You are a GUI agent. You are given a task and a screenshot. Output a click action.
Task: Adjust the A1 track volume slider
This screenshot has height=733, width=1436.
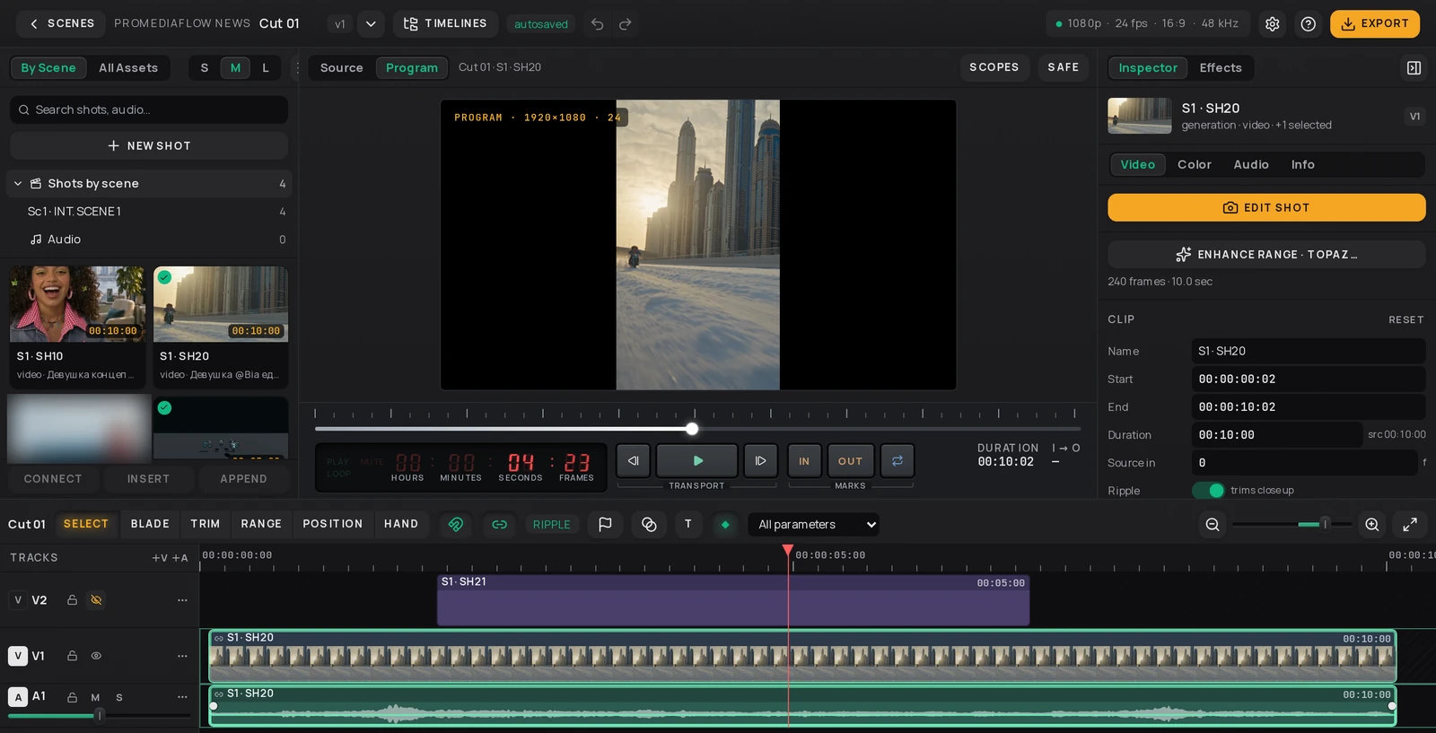tap(100, 715)
